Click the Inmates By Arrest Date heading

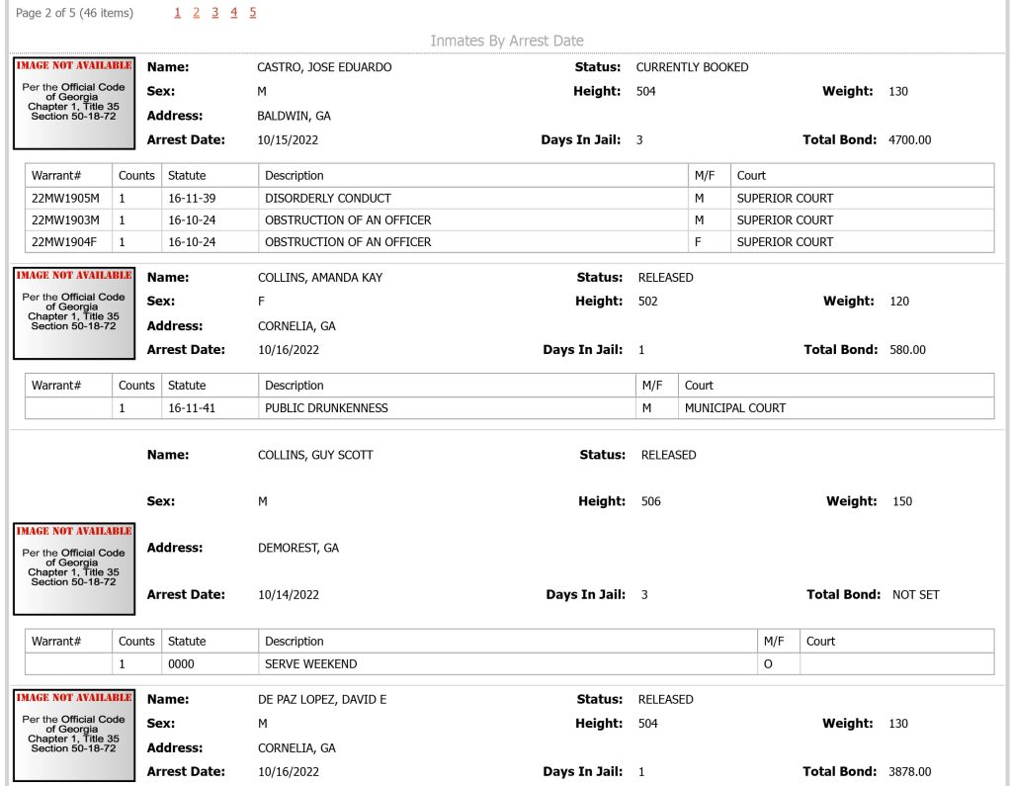point(507,41)
